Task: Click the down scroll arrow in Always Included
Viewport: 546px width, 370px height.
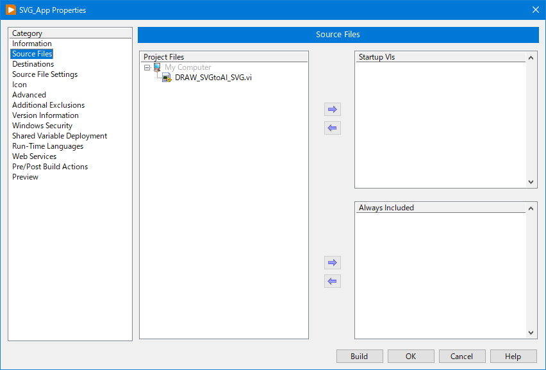Action: (531, 333)
